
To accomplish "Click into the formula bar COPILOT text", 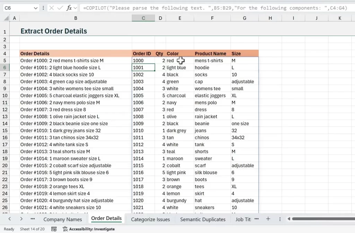I will point(208,8).
